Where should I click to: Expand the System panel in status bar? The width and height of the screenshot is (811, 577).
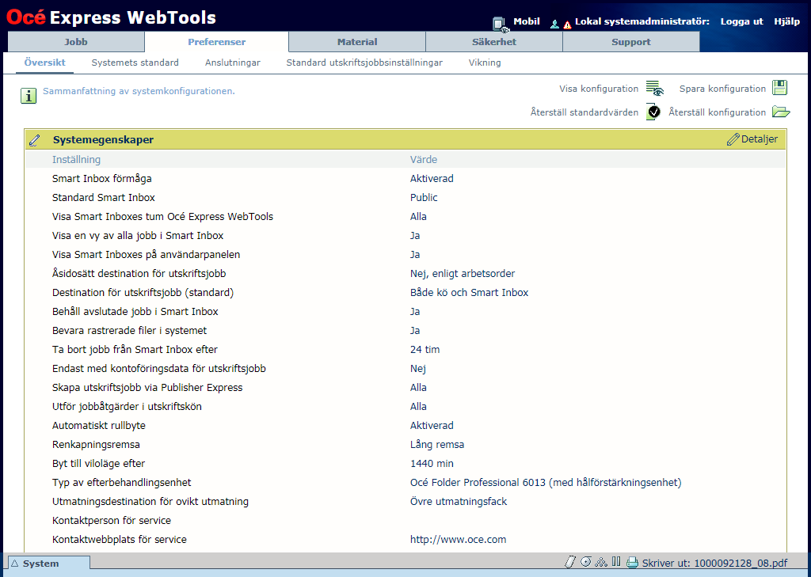coord(49,564)
